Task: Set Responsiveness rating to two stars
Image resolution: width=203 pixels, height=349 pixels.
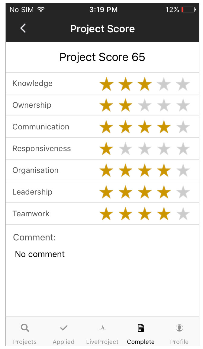Action: point(125,149)
